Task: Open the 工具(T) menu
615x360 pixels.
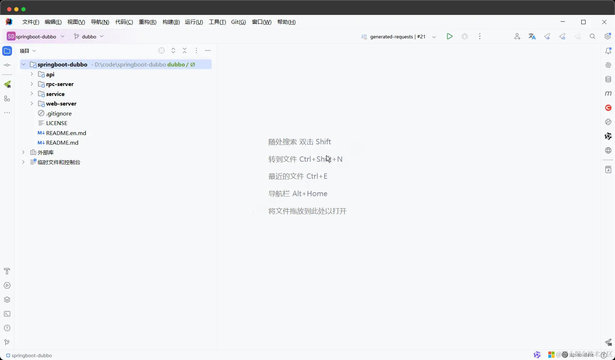Action: (217, 22)
